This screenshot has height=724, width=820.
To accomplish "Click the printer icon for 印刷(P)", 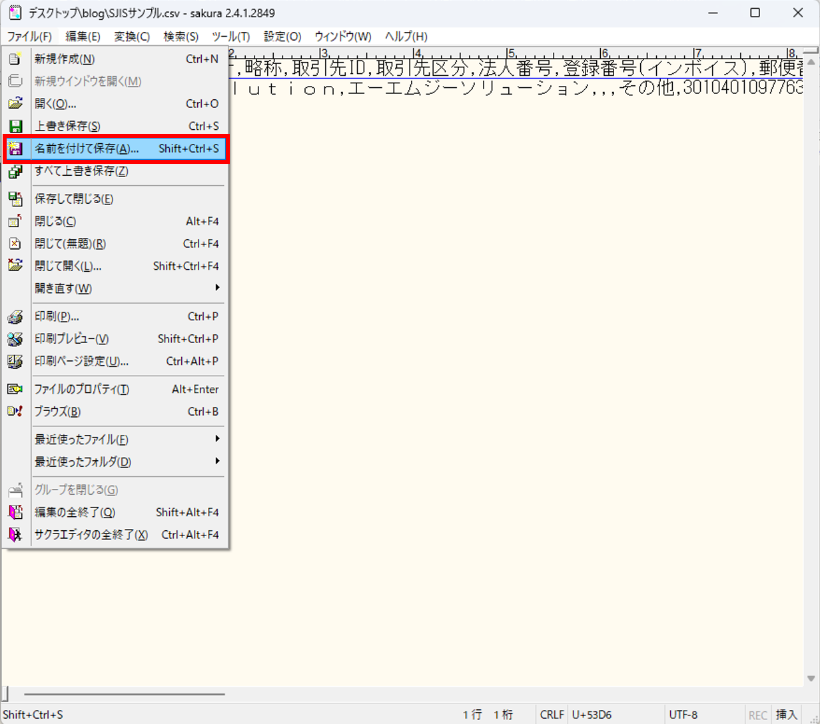I will (15, 317).
